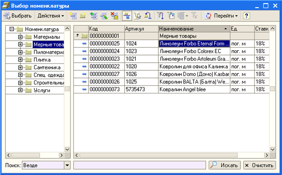This screenshot has height=175, width=282.
Task: Select the Плитка tree folder
Action: pos(42,60)
